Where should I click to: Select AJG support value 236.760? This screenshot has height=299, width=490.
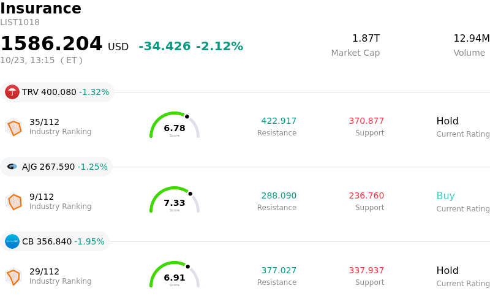[x=366, y=195]
